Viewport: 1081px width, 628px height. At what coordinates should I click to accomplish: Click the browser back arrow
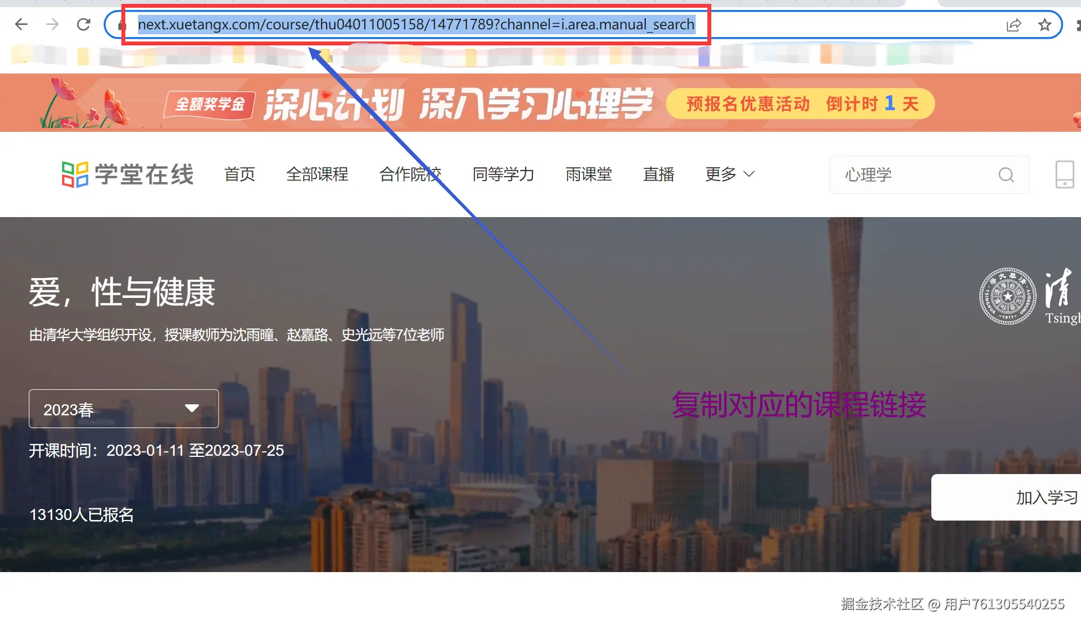pos(21,24)
